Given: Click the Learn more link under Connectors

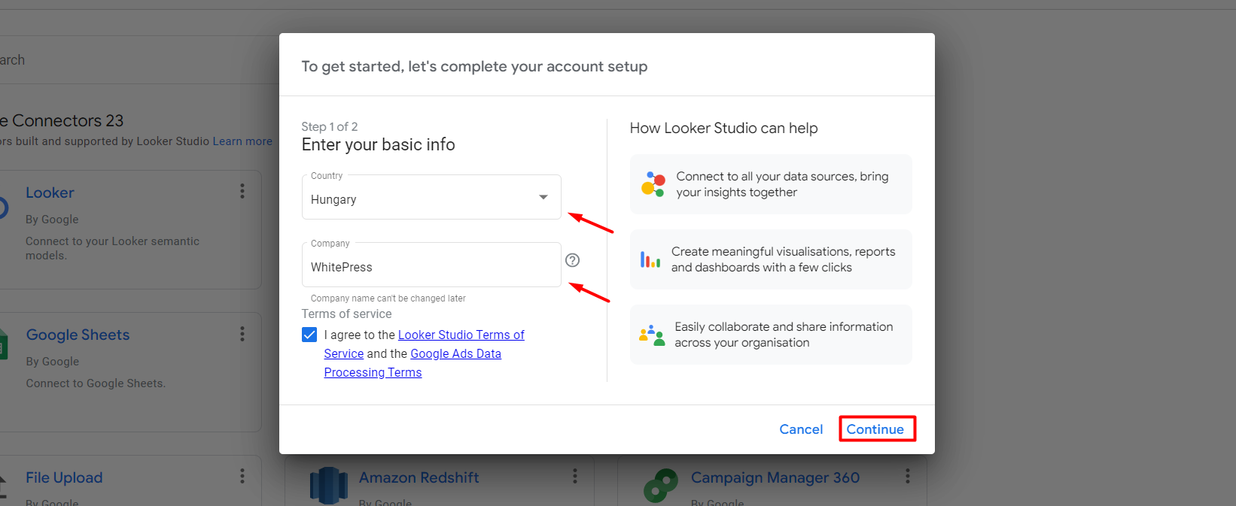Looking at the screenshot, I should 242,141.
